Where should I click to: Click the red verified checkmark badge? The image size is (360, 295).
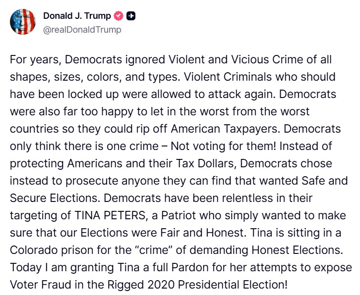119,16
